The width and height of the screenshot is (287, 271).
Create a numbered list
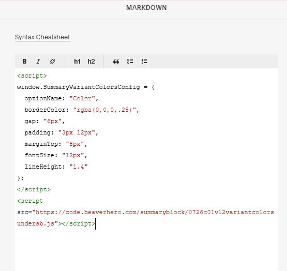click(x=144, y=62)
